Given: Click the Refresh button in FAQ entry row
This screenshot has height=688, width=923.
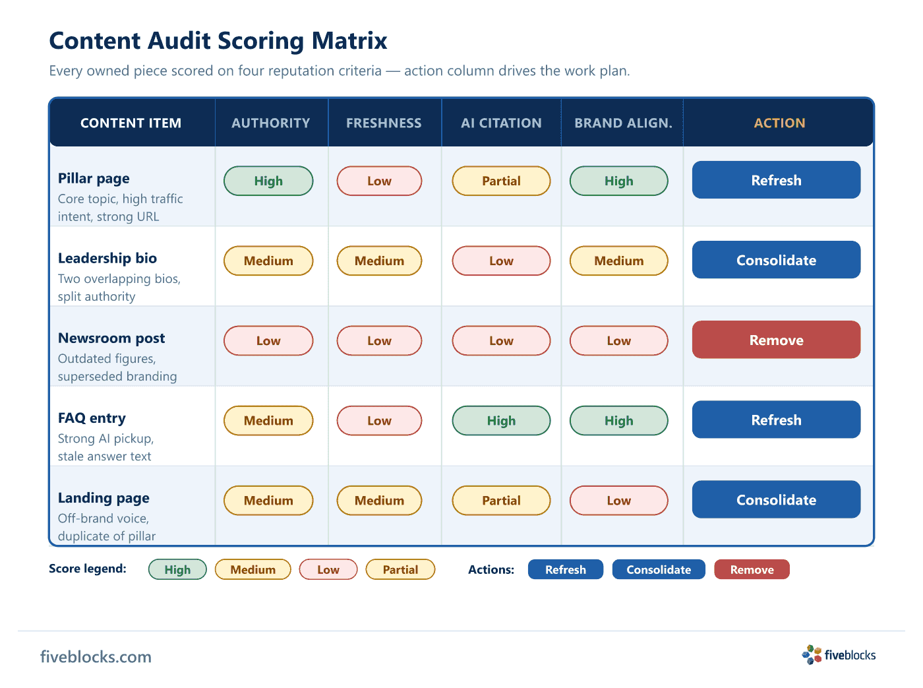Looking at the screenshot, I should coord(776,420).
